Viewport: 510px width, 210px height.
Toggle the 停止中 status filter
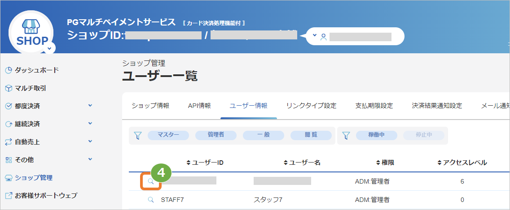pyautogui.click(x=424, y=135)
